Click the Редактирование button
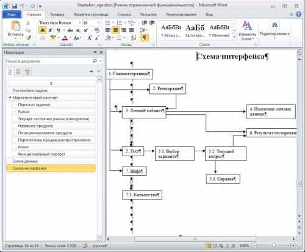Image resolution: width=305 pixels, height=252 pixels. tap(274, 31)
